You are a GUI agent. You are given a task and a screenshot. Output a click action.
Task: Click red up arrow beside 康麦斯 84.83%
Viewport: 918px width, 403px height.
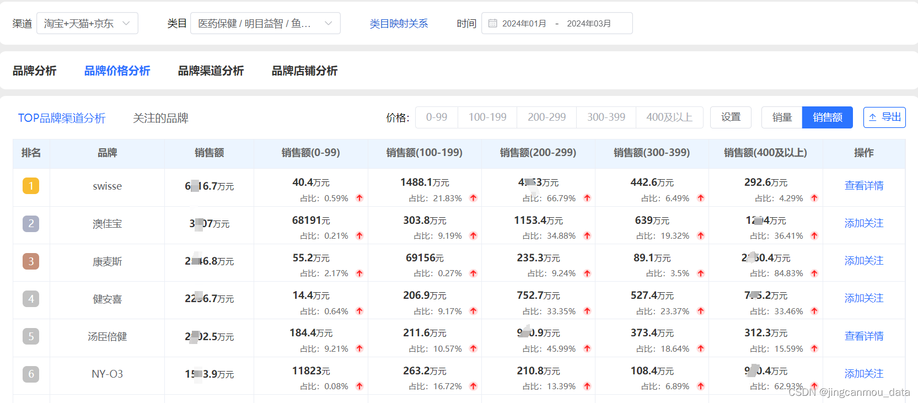814,273
